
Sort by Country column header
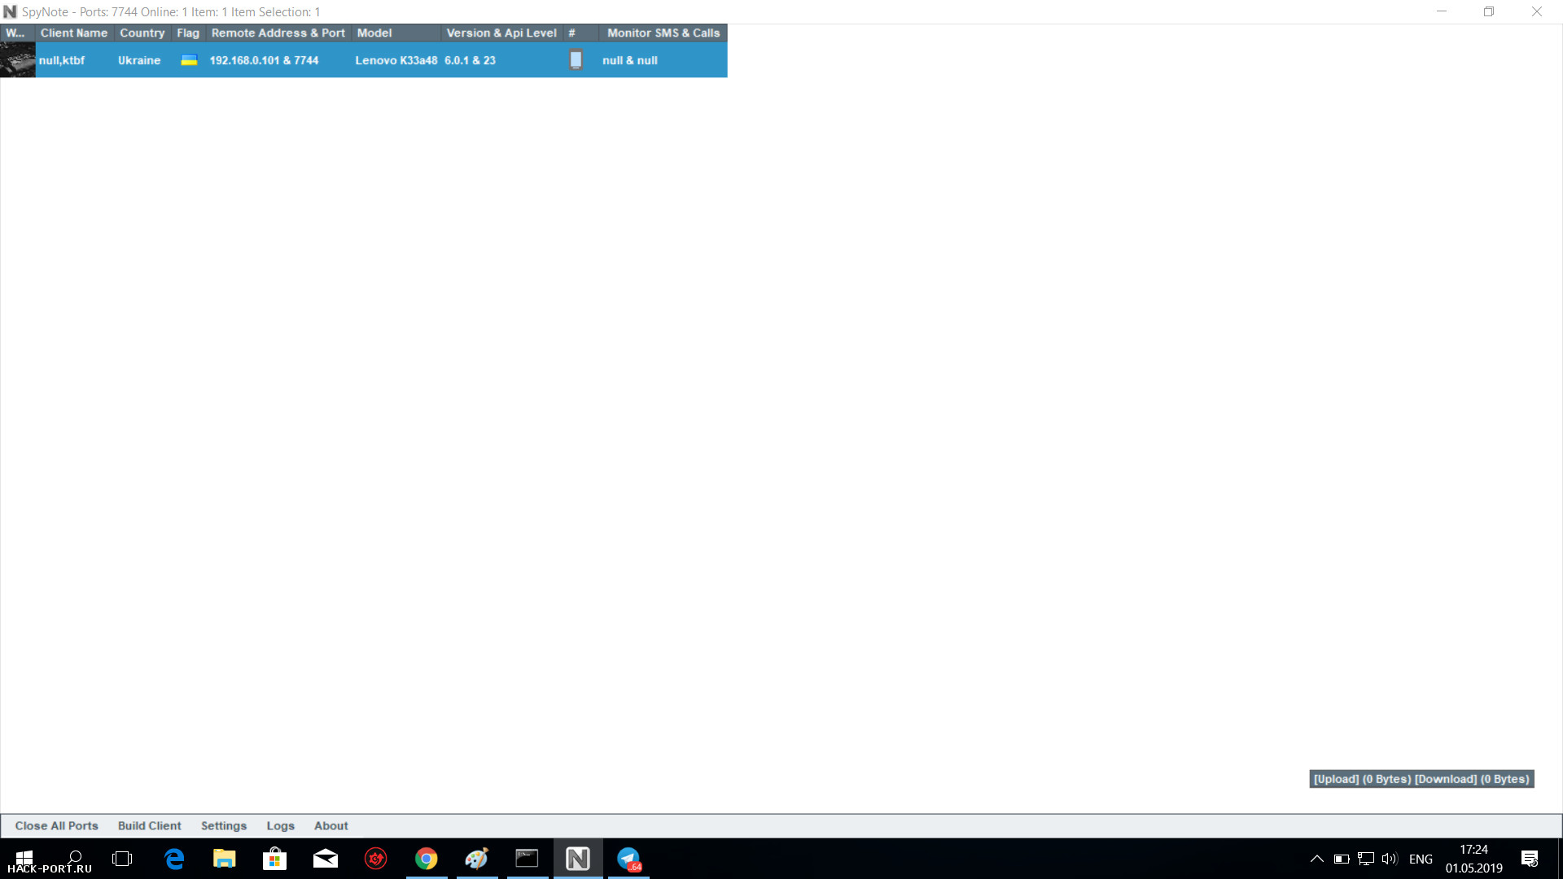(x=142, y=33)
